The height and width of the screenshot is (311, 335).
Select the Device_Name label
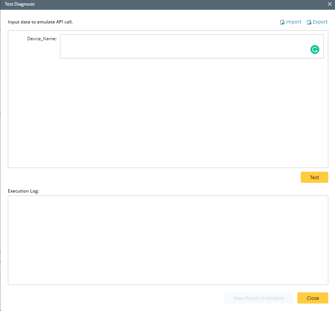(42, 38)
